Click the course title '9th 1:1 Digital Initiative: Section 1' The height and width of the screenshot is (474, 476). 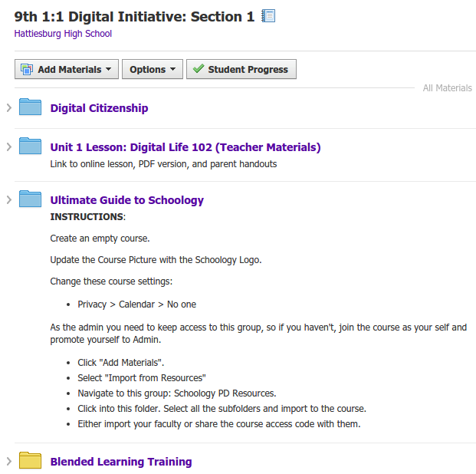(134, 16)
